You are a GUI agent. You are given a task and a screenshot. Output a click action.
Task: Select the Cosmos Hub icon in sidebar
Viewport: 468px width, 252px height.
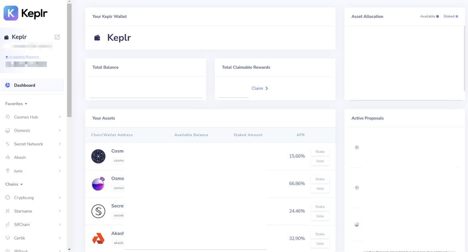[7, 117]
